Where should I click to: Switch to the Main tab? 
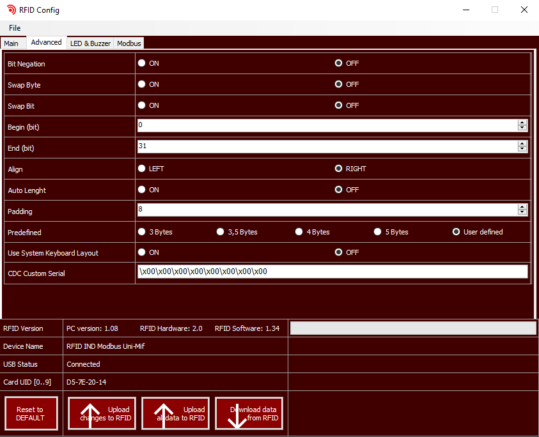[12, 43]
